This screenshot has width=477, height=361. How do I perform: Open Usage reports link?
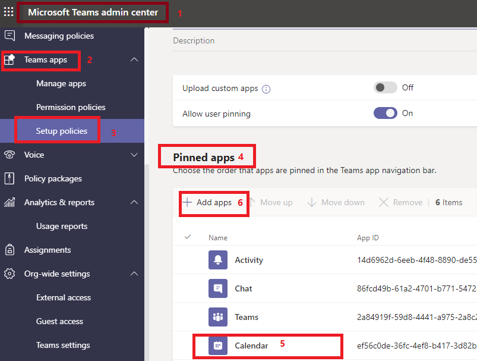point(62,226)
